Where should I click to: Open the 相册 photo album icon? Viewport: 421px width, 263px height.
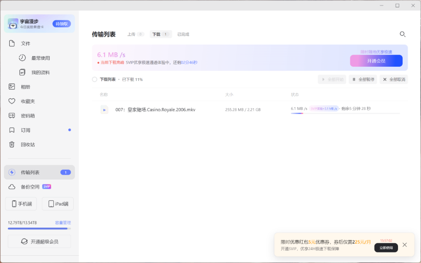[x=12, y=86]
